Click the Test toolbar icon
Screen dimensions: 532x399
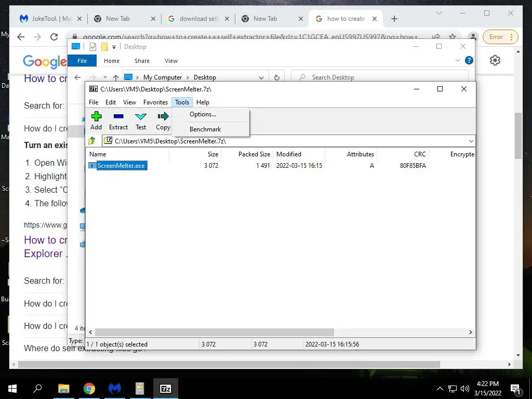click(140, 121)
